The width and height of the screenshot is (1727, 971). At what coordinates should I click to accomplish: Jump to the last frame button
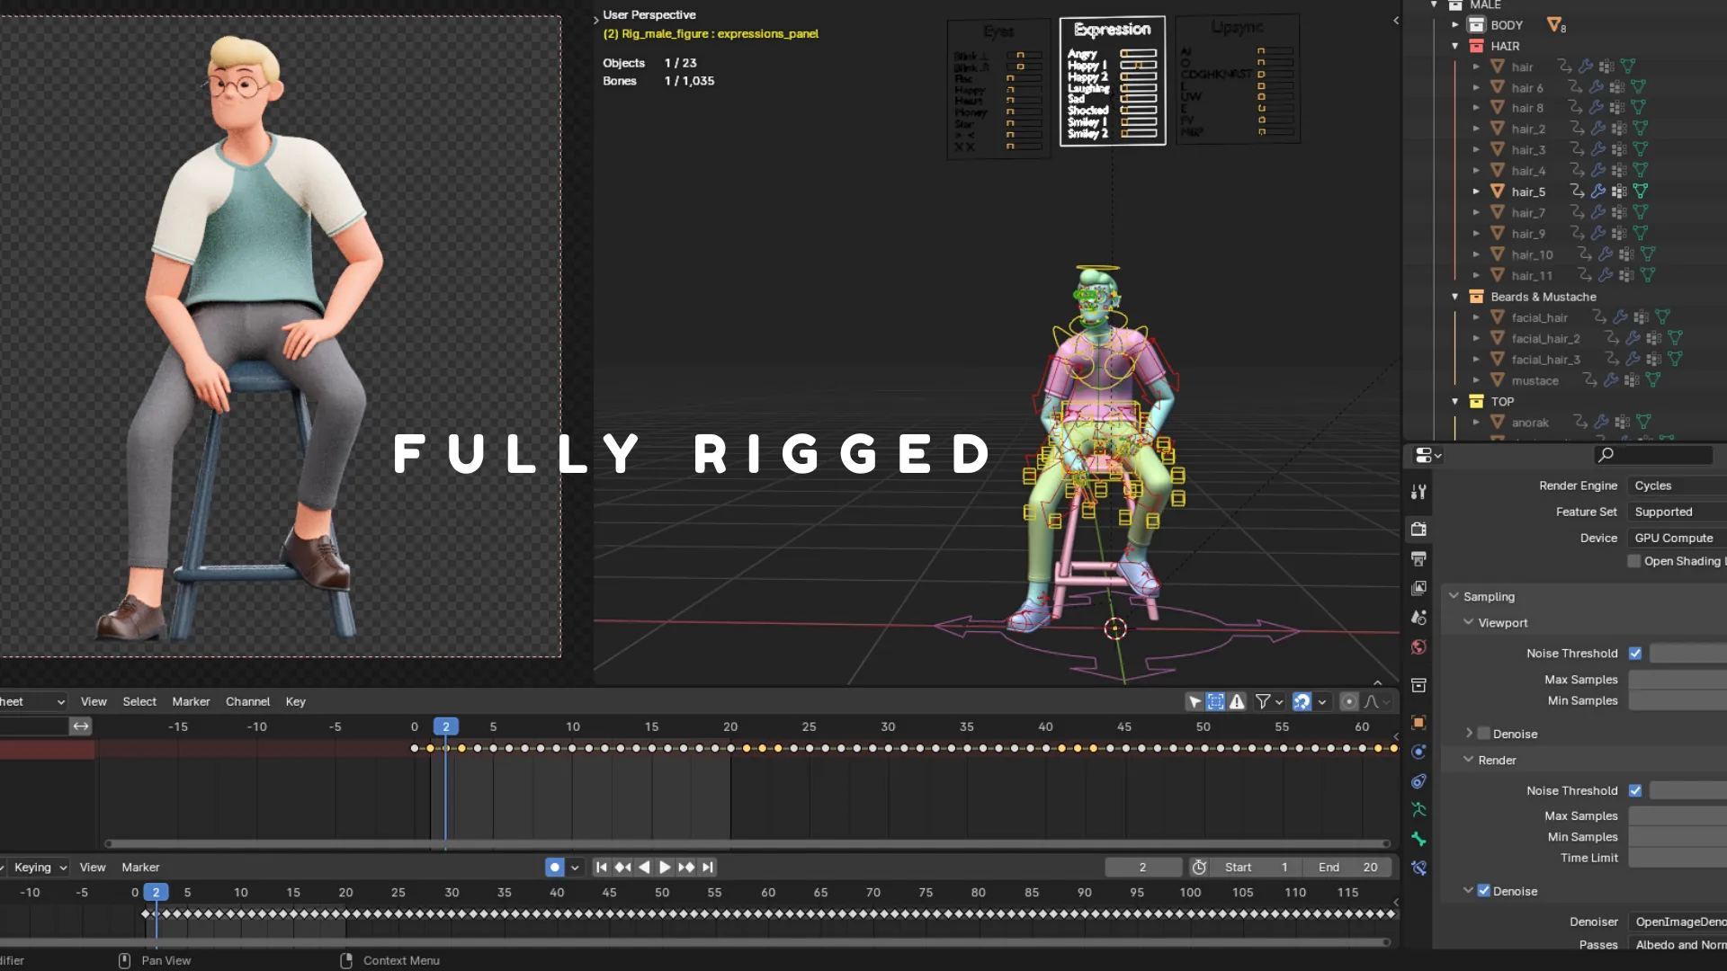[x=708, y=868]
